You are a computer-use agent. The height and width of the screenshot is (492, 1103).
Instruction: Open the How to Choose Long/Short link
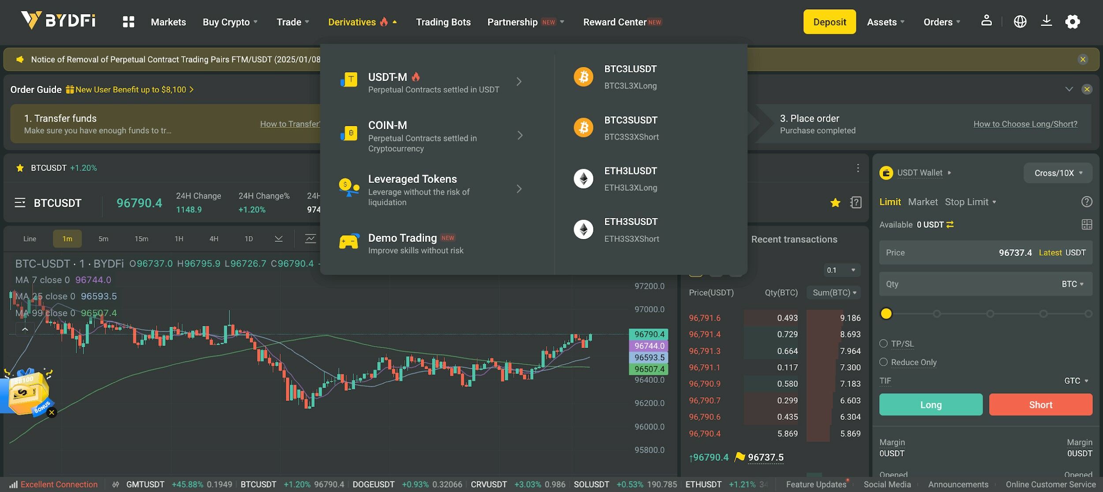pyautogui.click(x=1025, y=124)
